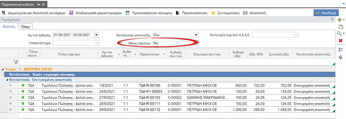This screenshot has width=346, height=119.
Task: Open Προεπισκόπηση σύνοψης
Action: point(149,13)
